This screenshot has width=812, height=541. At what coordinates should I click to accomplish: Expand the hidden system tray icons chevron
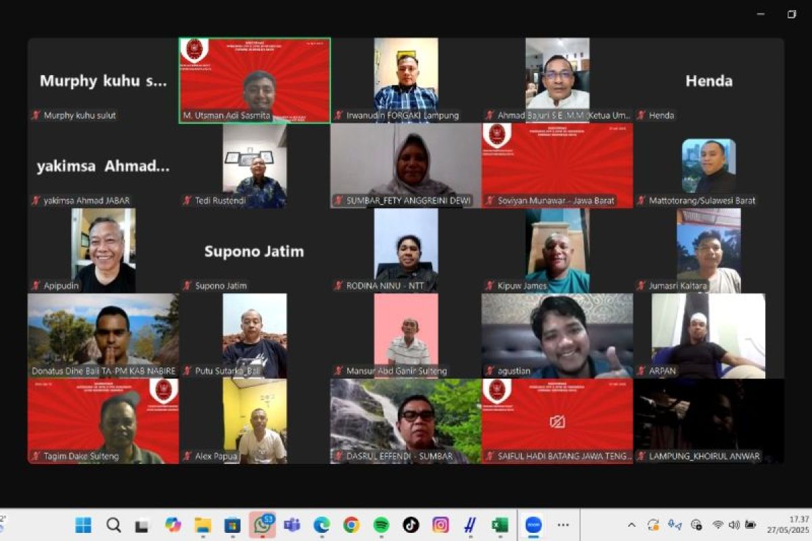pos(631,525)
